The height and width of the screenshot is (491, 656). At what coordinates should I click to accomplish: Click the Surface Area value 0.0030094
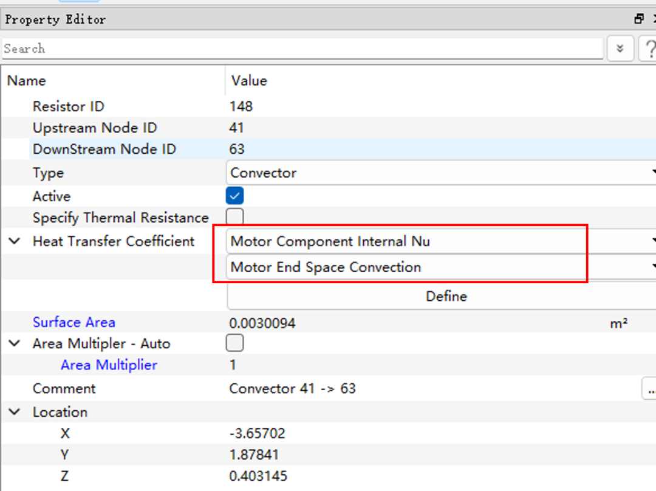click(x=262, y=323)
